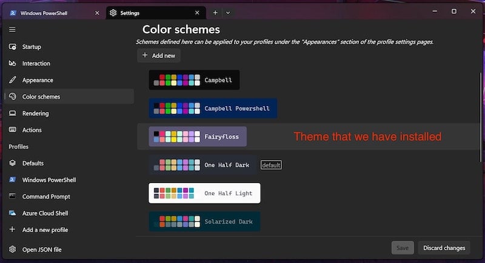Select the One Half Light scheme

[x=204, y=193]
